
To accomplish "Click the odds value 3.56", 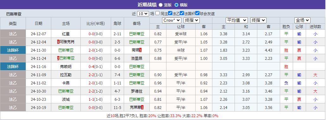I will [x=268, y=108].
